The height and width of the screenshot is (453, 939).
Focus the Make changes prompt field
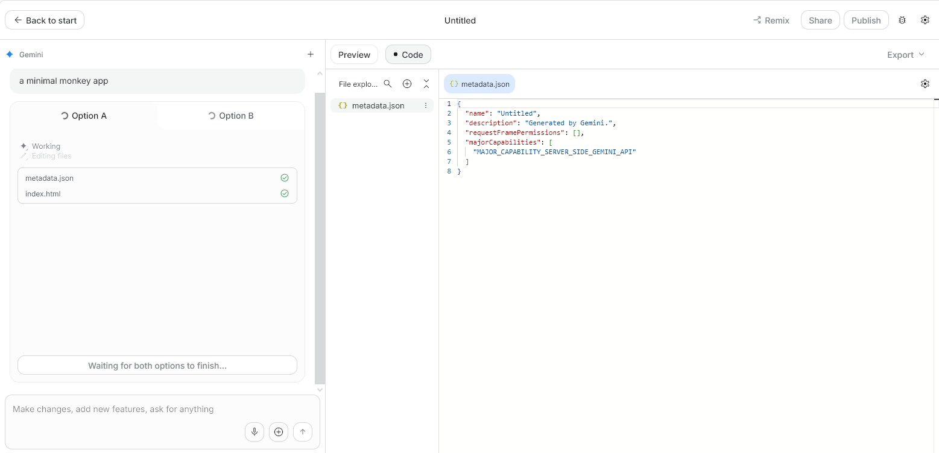click(162, 409)
